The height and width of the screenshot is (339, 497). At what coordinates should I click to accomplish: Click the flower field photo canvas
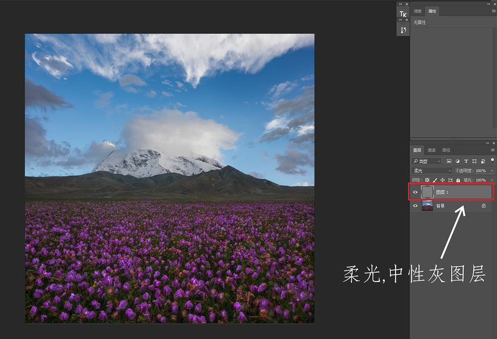pos(169,178)
